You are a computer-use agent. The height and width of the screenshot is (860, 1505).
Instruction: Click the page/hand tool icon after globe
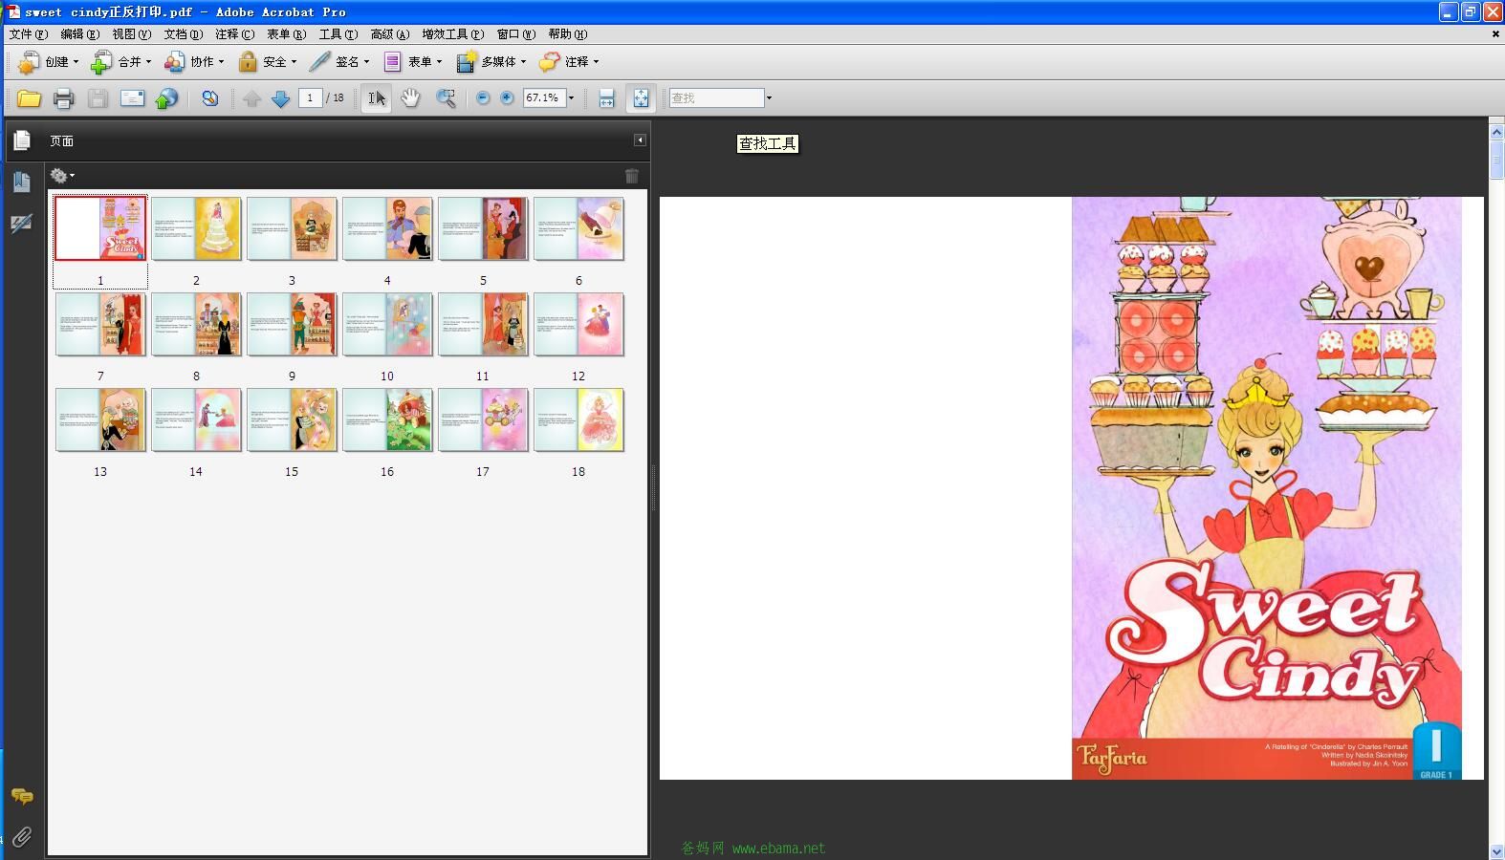(209, 97)
